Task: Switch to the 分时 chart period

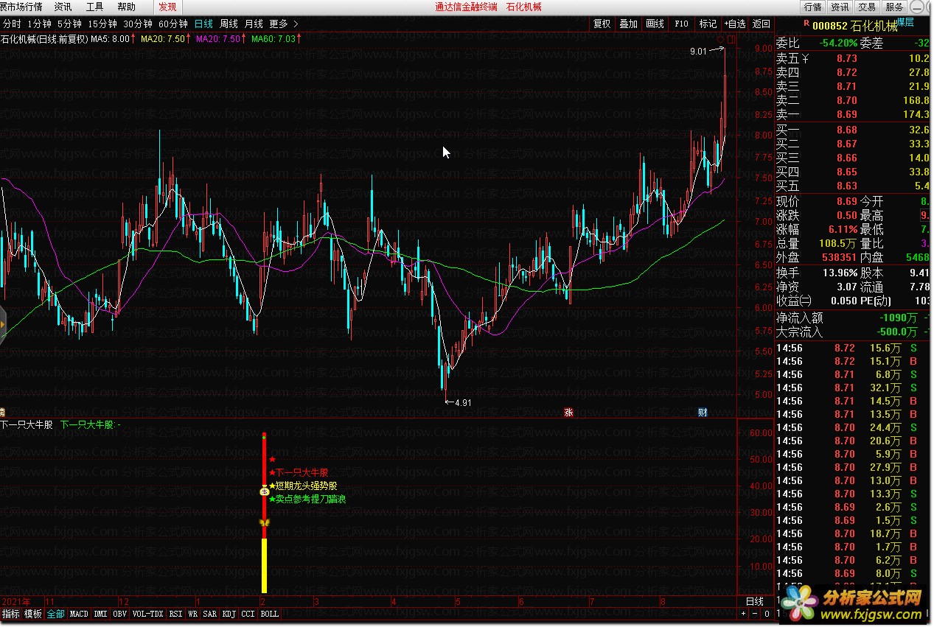Action: (x=13, y=24)
